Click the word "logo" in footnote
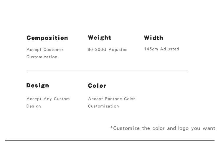221x148 pixels. coord(183,128)
